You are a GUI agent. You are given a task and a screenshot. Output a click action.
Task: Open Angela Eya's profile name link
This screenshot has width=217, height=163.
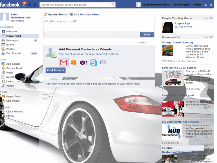182,23
